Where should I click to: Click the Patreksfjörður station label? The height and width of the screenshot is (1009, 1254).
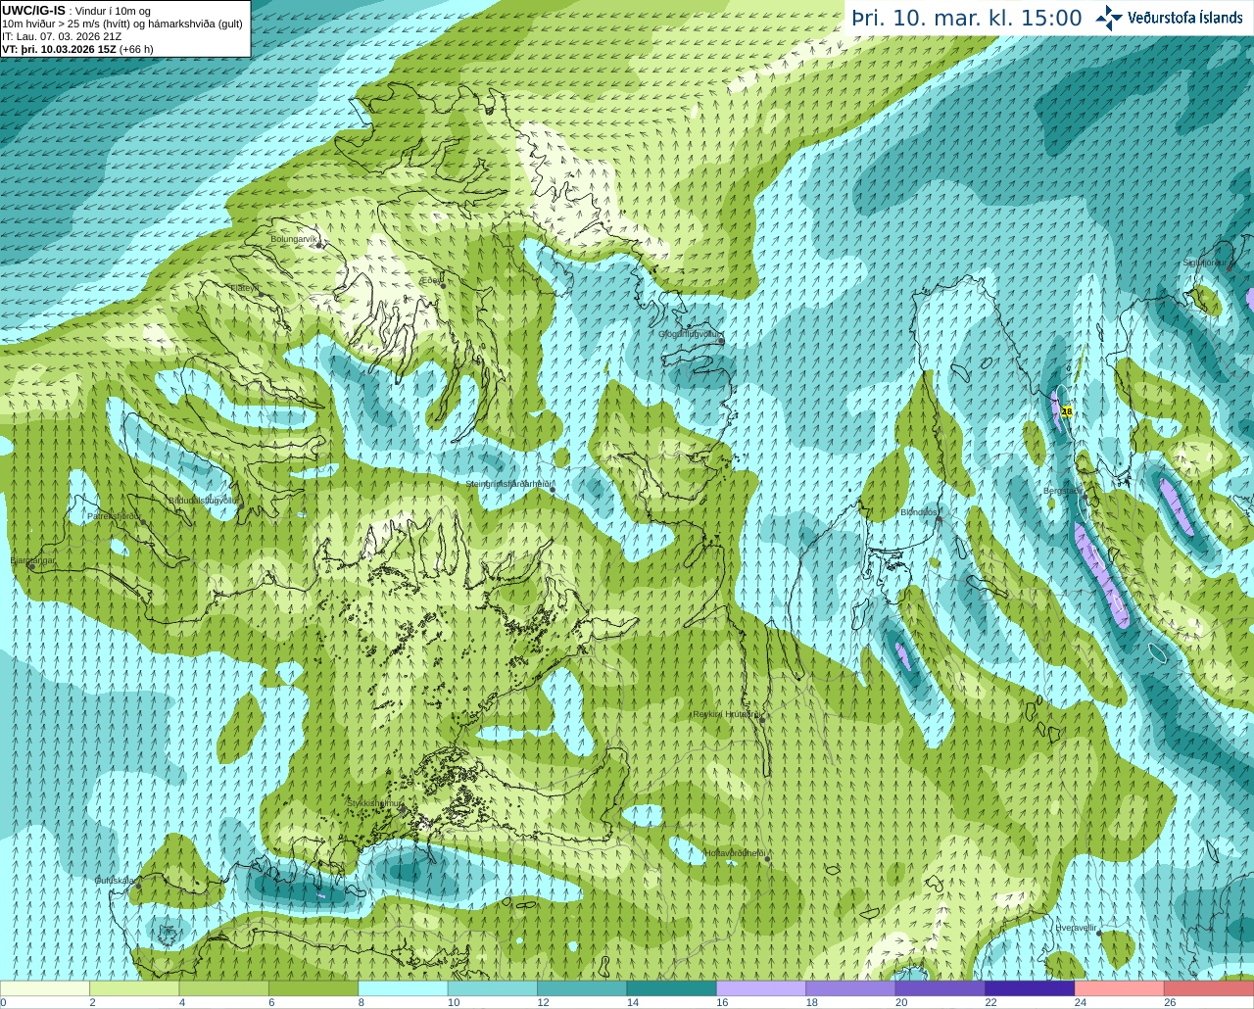coord(115,515)
